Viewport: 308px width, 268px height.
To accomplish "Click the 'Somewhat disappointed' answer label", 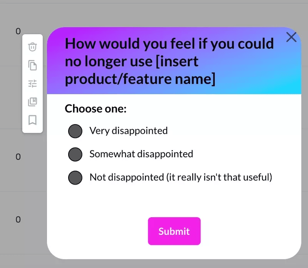I will [x=141, y=154].
